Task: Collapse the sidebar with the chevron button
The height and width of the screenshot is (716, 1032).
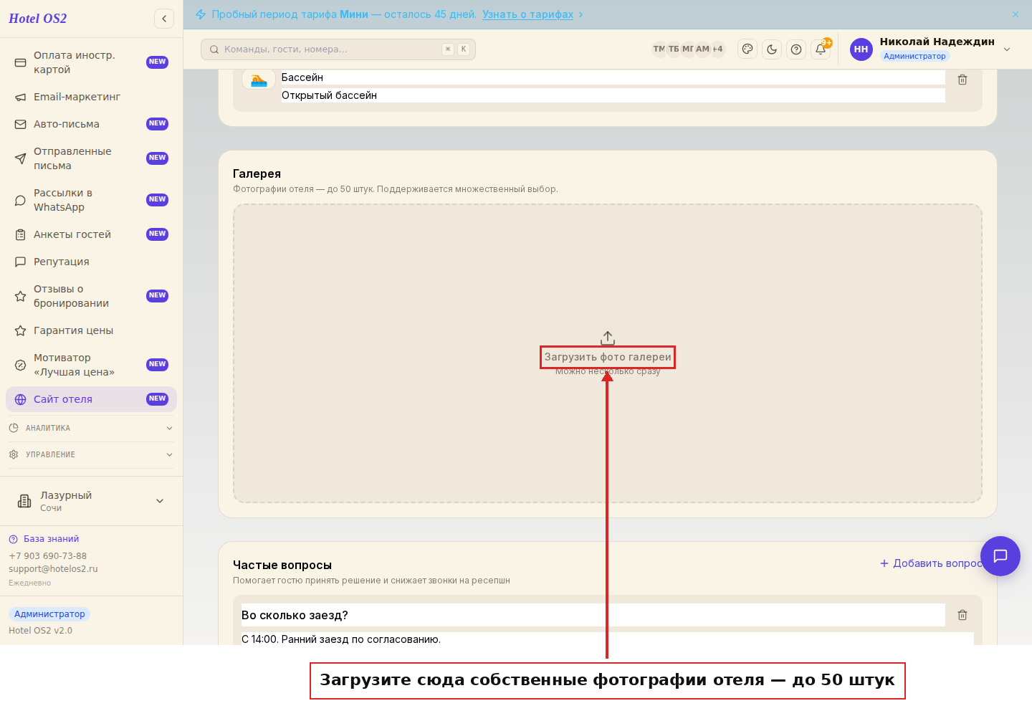Action: tap(164, 19)
